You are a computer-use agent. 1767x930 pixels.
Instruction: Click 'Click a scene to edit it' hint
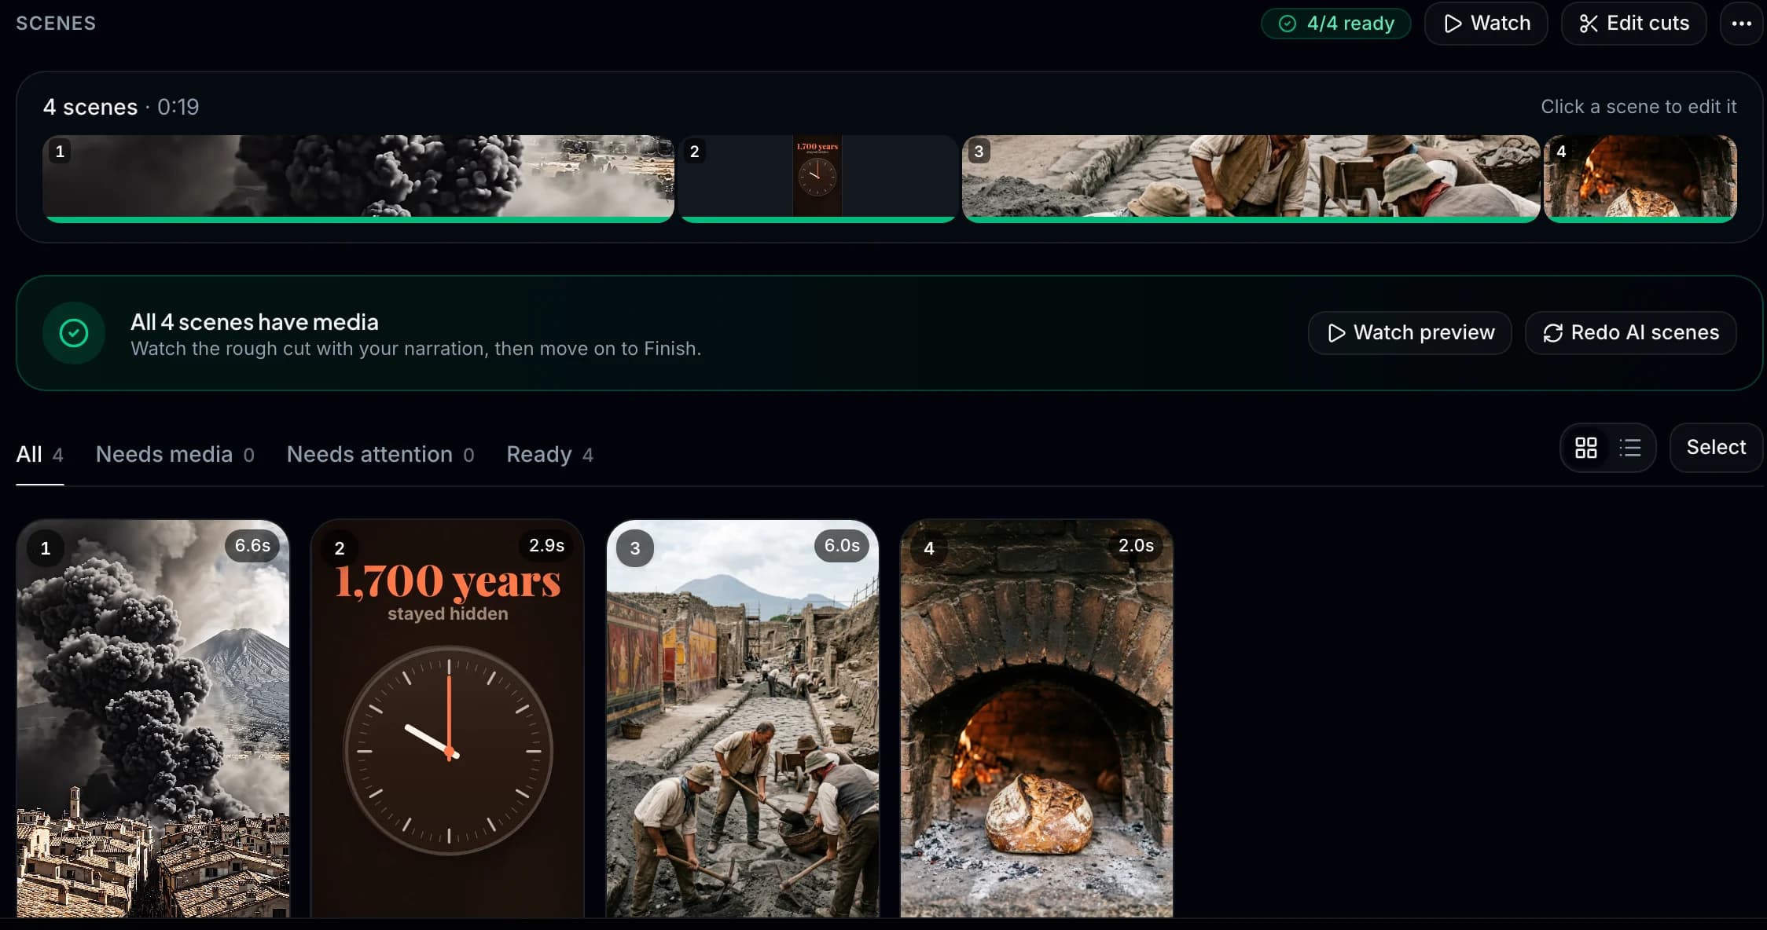pyautogui.click(x=1638, y=107)
